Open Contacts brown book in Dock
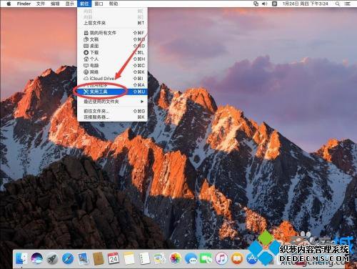 tap(99, 258)
